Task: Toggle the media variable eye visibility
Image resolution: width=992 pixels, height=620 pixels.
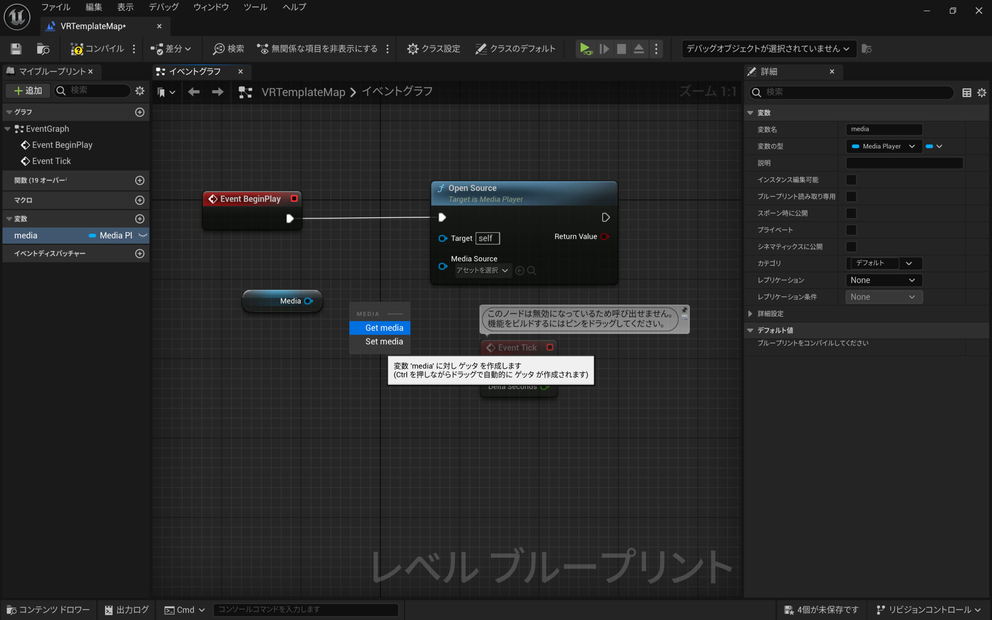Action: tap(143, 235)
